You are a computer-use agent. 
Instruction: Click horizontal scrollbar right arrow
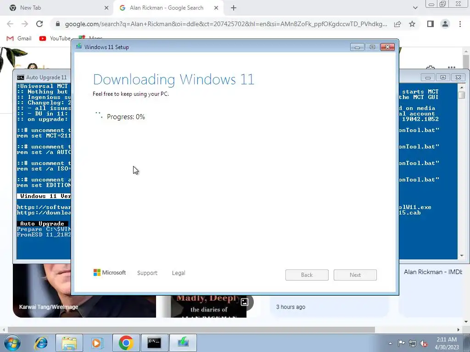(459, 330)
